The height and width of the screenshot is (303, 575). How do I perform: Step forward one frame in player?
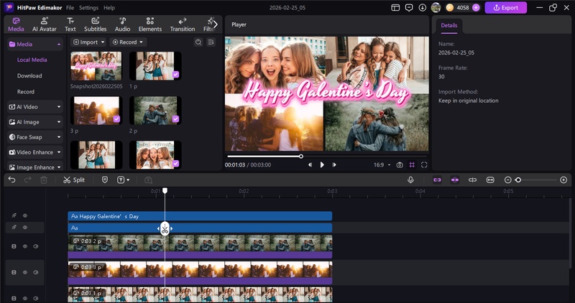(x=334, y=165)
